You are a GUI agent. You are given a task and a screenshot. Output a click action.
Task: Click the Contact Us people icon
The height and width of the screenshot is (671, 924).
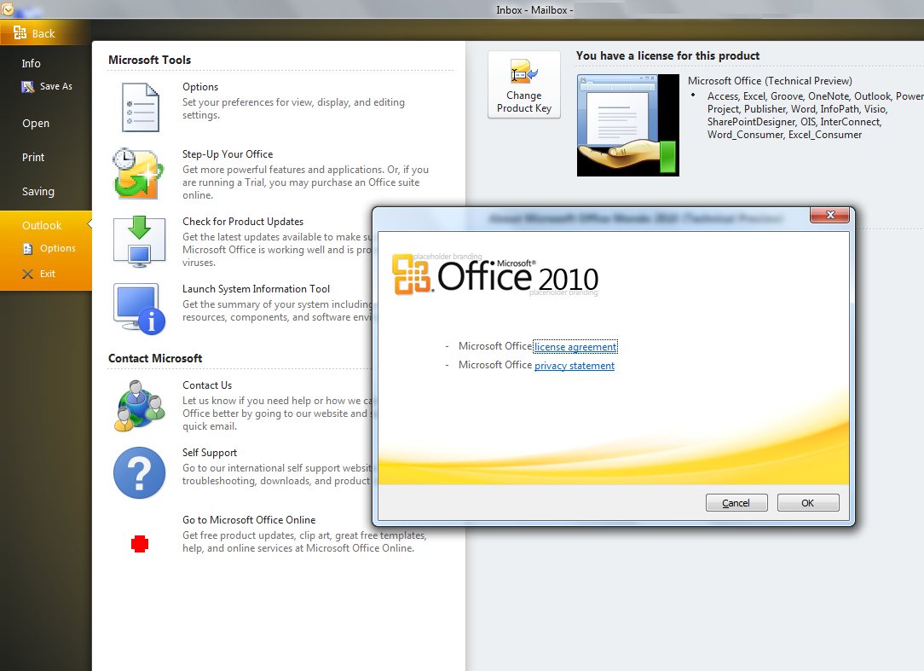click(139, 406)
